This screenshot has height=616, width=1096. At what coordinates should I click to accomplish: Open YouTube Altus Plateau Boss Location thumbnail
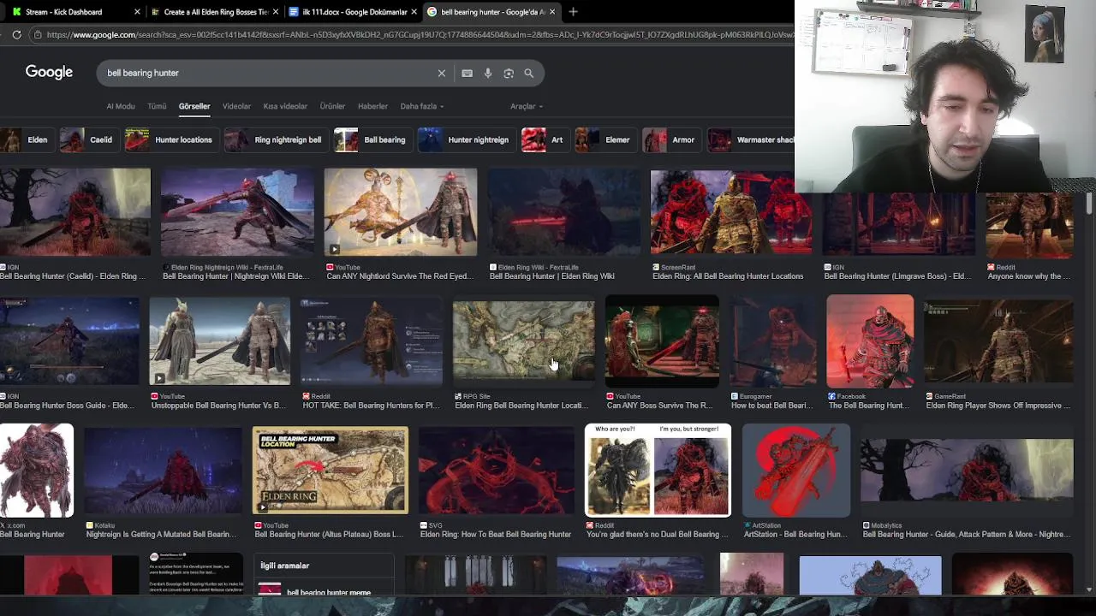coord(331,471)
